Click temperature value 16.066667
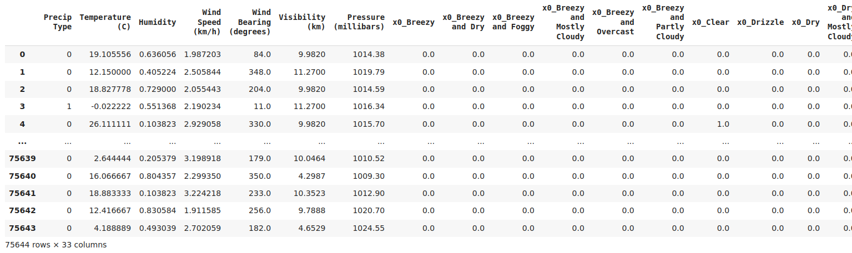The width and height of the screenshot is (852, 253). (x=110, y=176)
